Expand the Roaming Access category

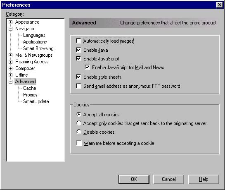pos(10,62)
